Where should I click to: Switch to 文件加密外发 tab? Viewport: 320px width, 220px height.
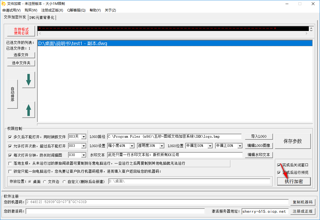click(15, 17)
